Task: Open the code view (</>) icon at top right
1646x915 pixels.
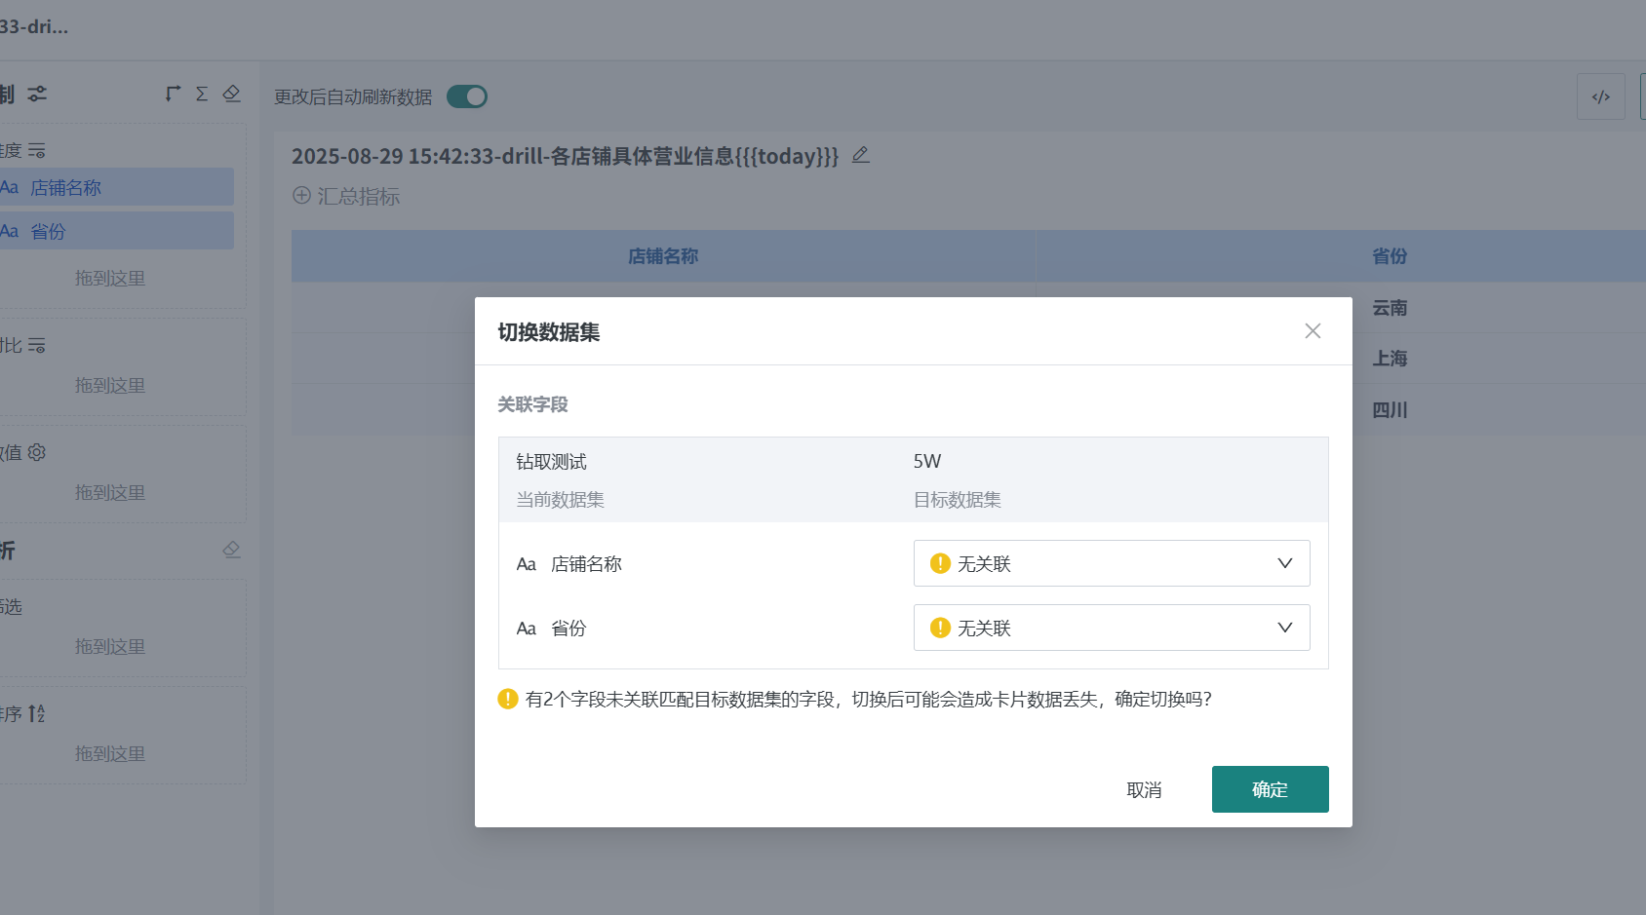Action: [x=1600, y=95]
